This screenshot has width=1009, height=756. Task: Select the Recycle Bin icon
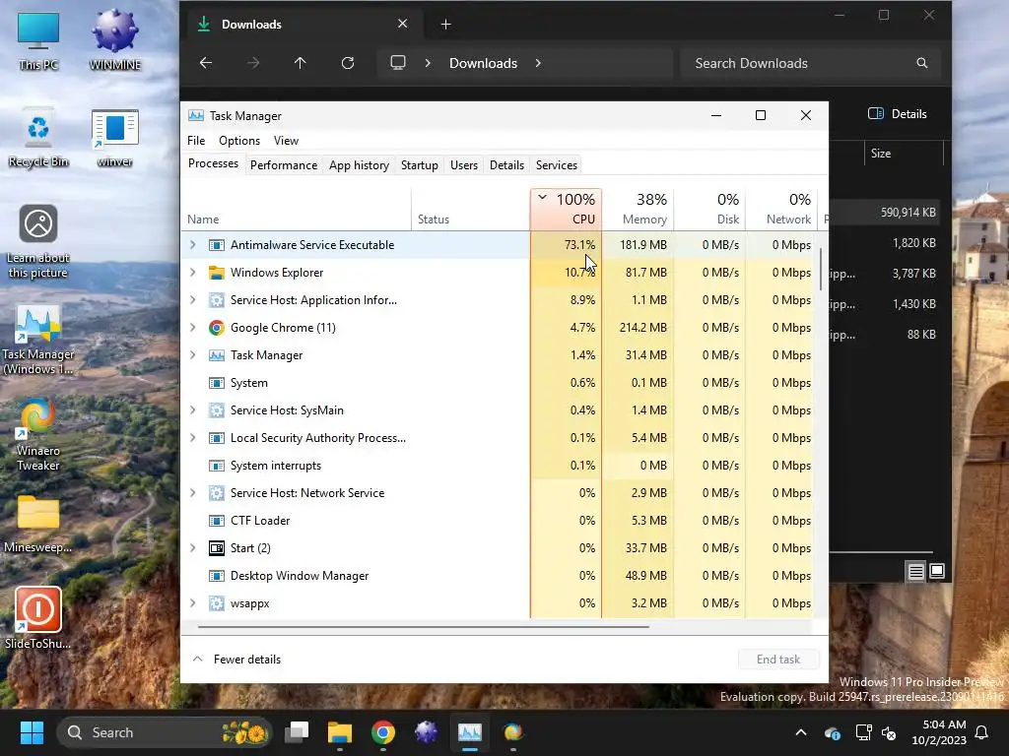(38, 138)
